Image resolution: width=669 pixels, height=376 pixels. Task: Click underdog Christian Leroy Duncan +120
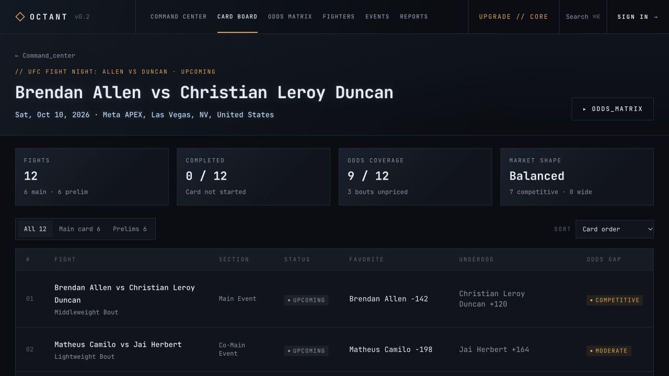492,299
